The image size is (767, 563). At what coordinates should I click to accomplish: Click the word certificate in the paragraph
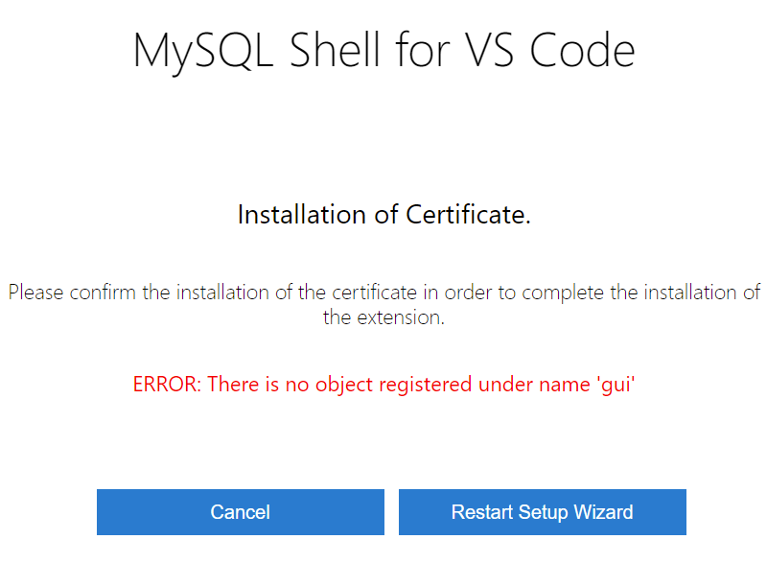point(375,293)
